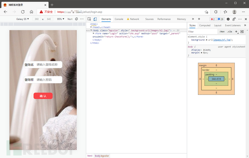Click the home icon in browser toolbar
This screenshot has width=249, height=158.
(31, 12)
